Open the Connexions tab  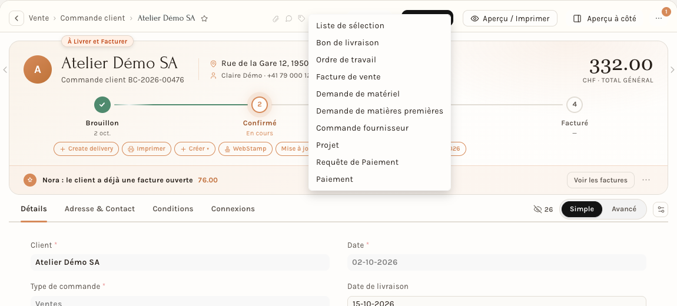[233, 209]
